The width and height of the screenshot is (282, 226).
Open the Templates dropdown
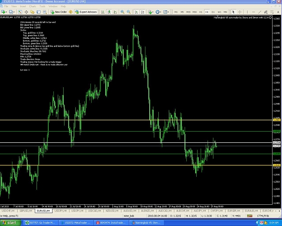click(x=166, y=12)
